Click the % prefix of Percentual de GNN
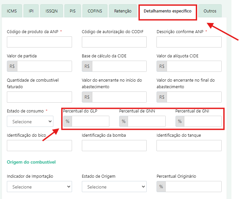 point(124,121)
